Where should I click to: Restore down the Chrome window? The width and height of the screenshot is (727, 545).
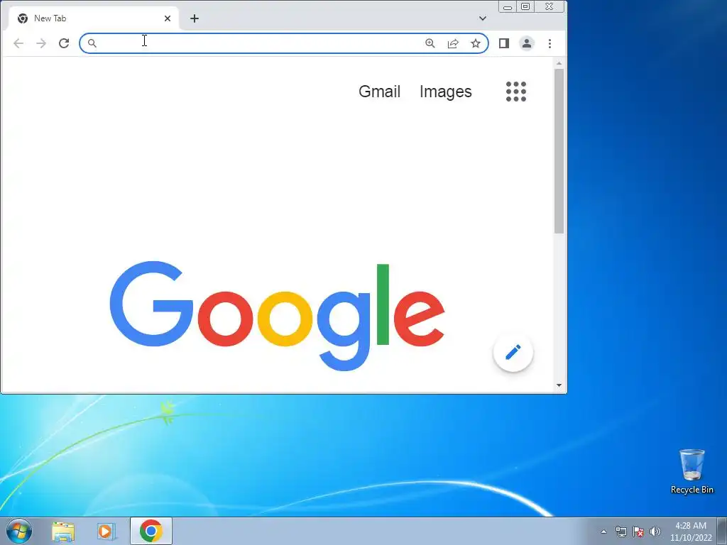pos(525,7)
